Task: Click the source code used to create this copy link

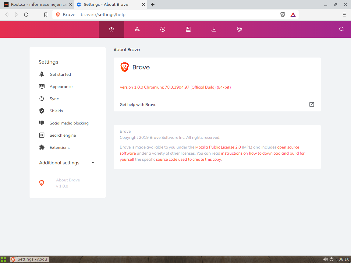Action: point(188,159)
